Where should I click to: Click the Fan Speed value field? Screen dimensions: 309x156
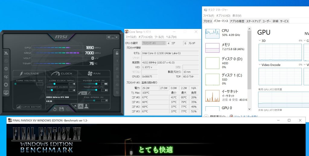(105, 101)
